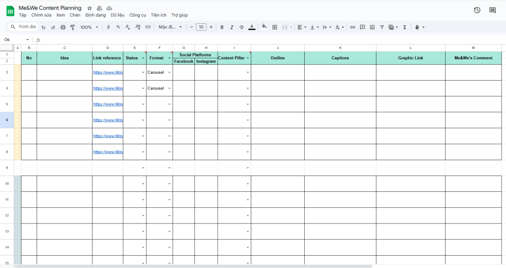Expand the Status column filter dropdown

pos(143,58)
